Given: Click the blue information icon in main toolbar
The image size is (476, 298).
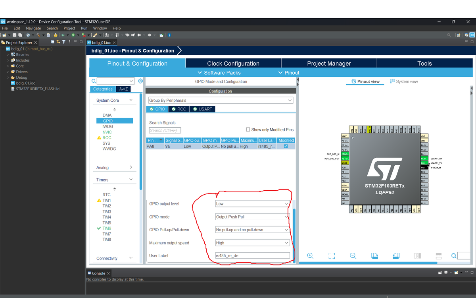Looking at the screenshot, I should coord(169,35).
